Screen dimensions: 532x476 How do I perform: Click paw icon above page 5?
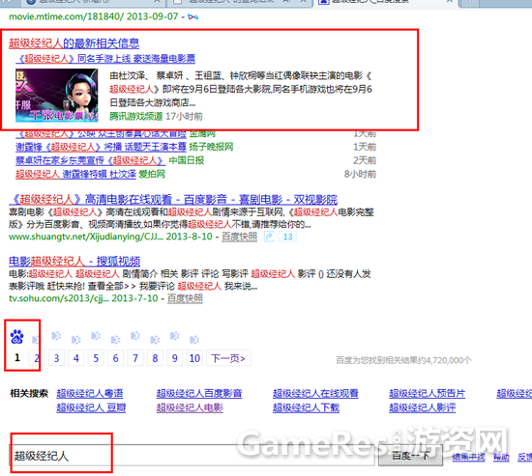(96, 336)
